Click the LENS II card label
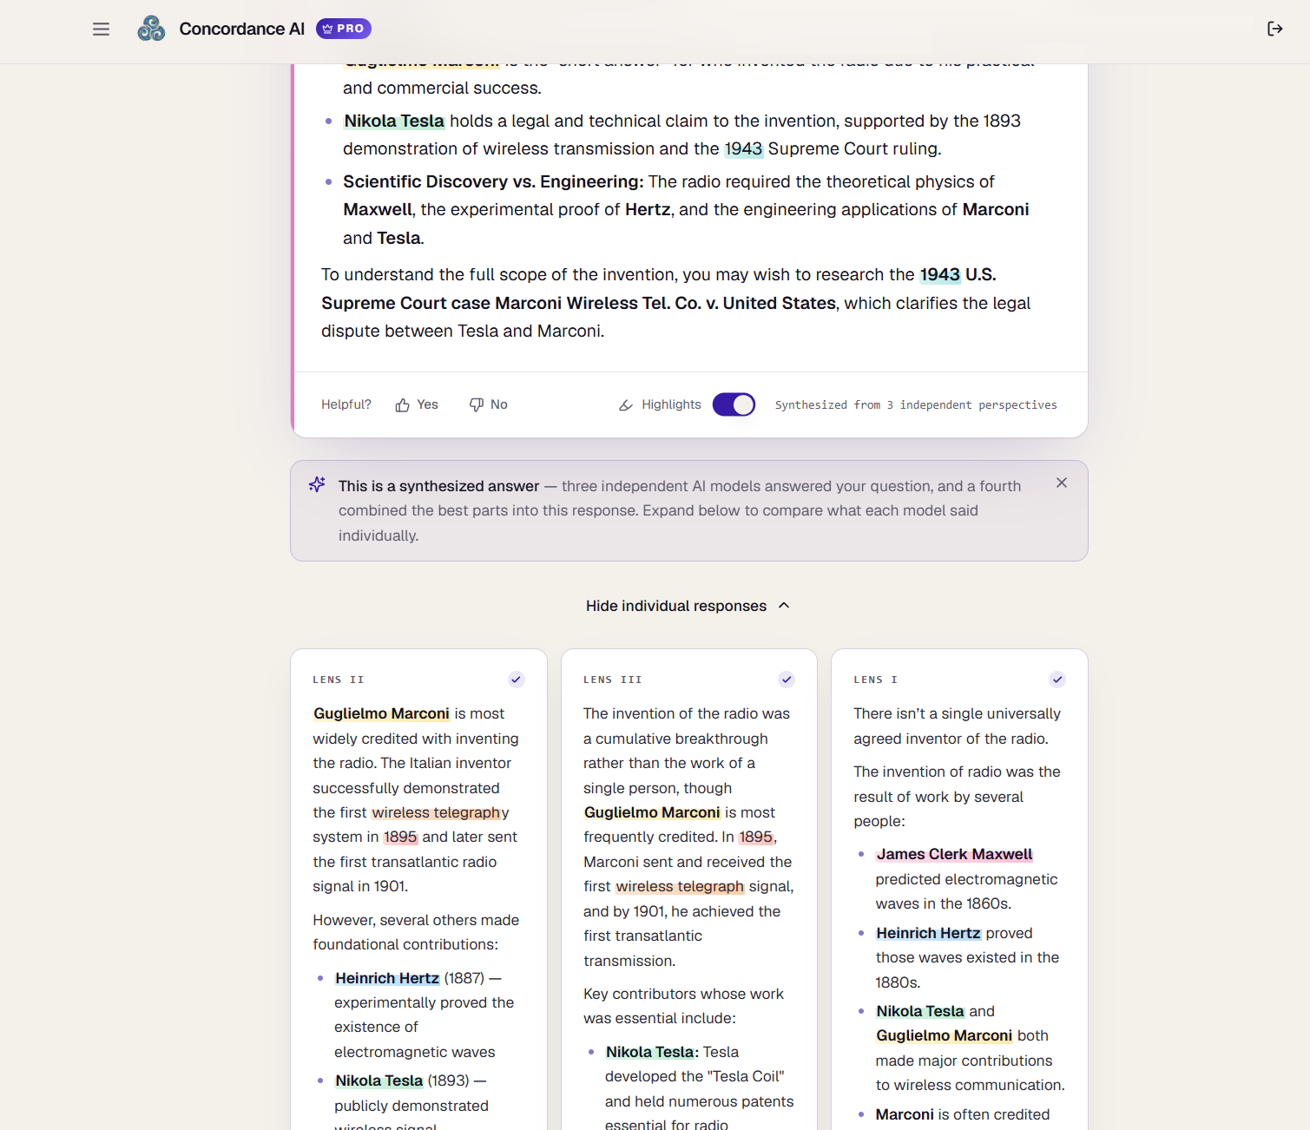The height and width of the screenshot is (1130, 1310). 339,680
